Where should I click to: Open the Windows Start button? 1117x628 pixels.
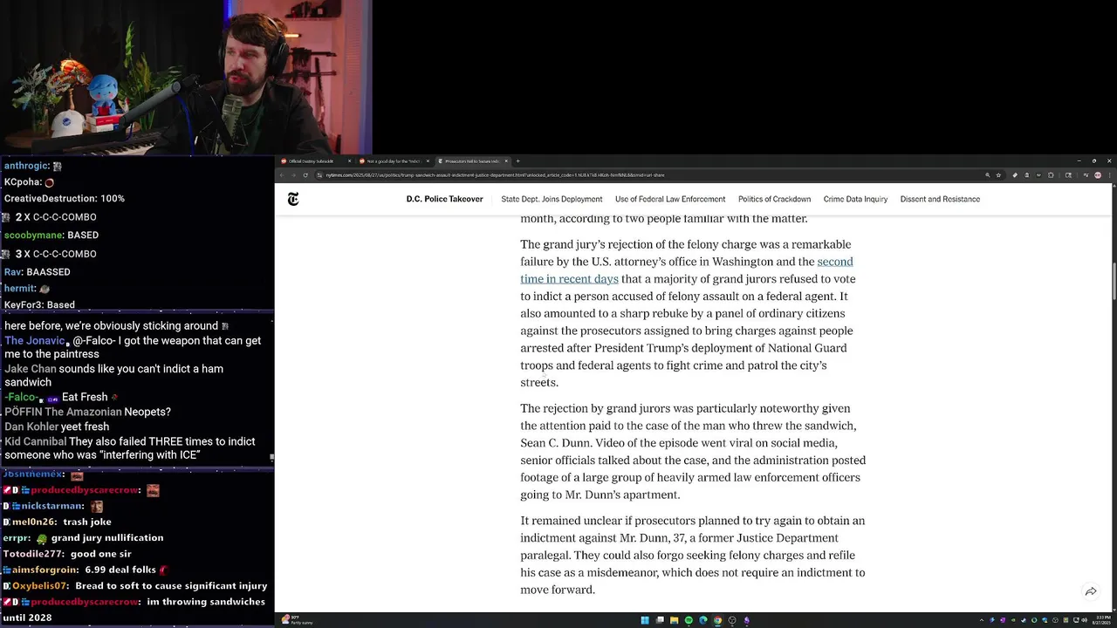[645, 620]
